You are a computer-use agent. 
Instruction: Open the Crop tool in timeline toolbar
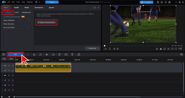click(x=40, y=54)
